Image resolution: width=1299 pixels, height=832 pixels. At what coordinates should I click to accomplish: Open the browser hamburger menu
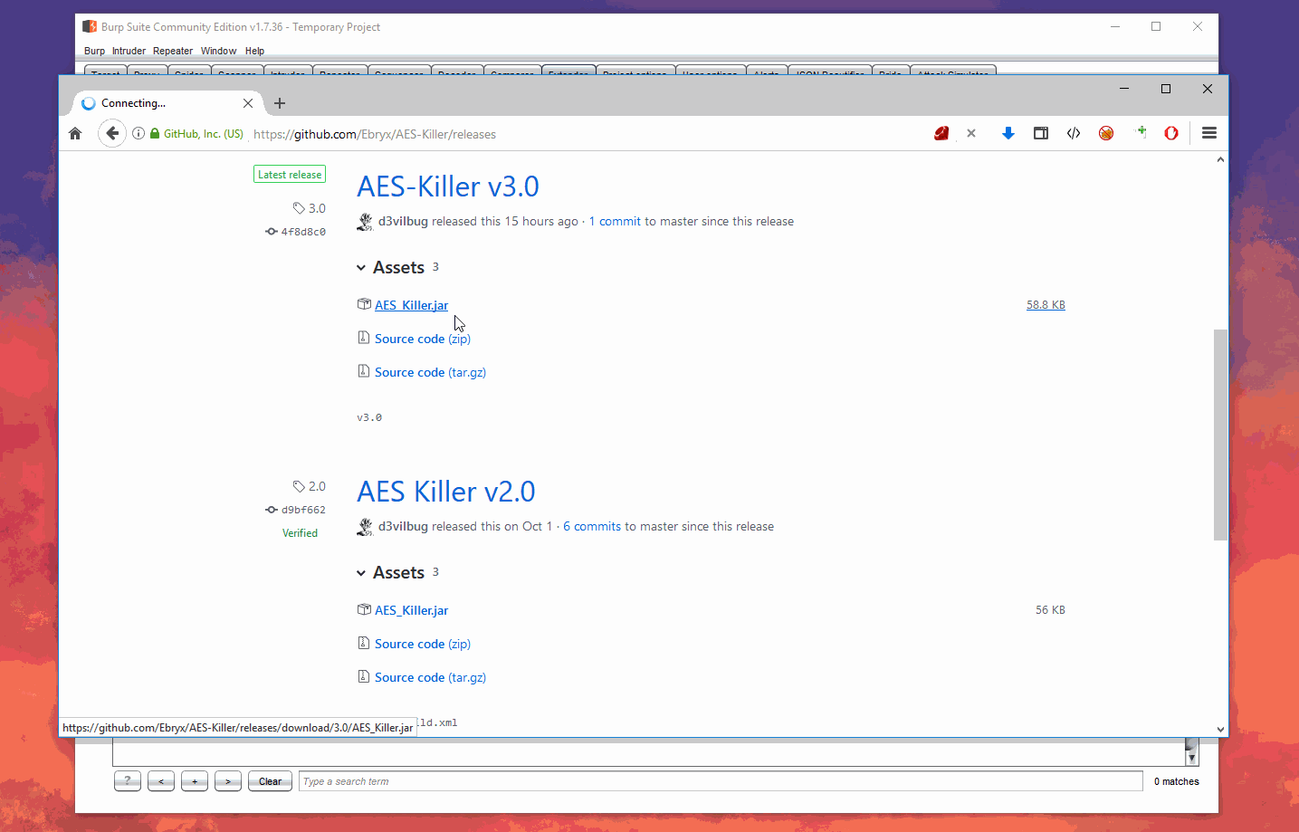(1208, 133)
